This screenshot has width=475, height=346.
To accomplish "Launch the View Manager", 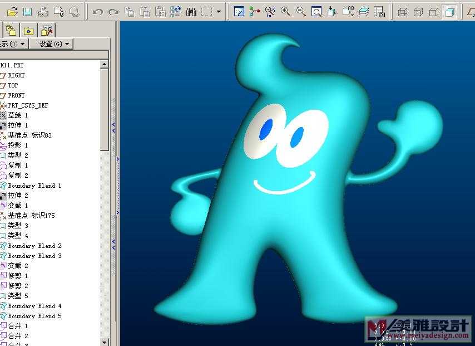I will (x=379, y=12).
